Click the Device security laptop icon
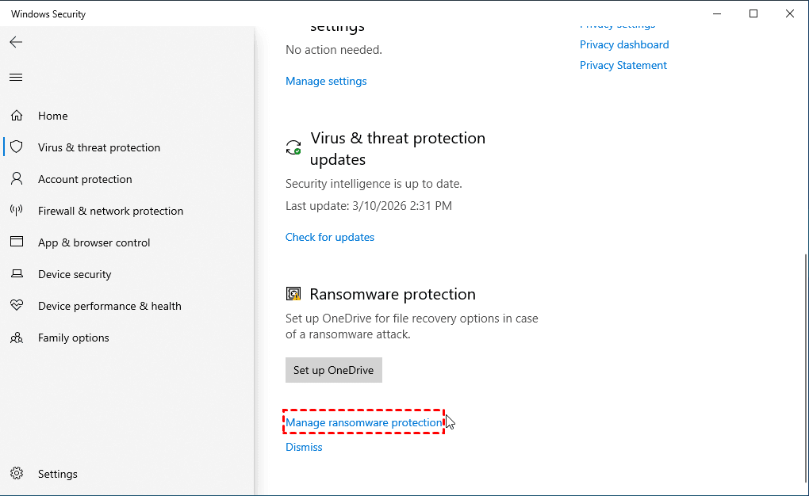 point(17,274)
